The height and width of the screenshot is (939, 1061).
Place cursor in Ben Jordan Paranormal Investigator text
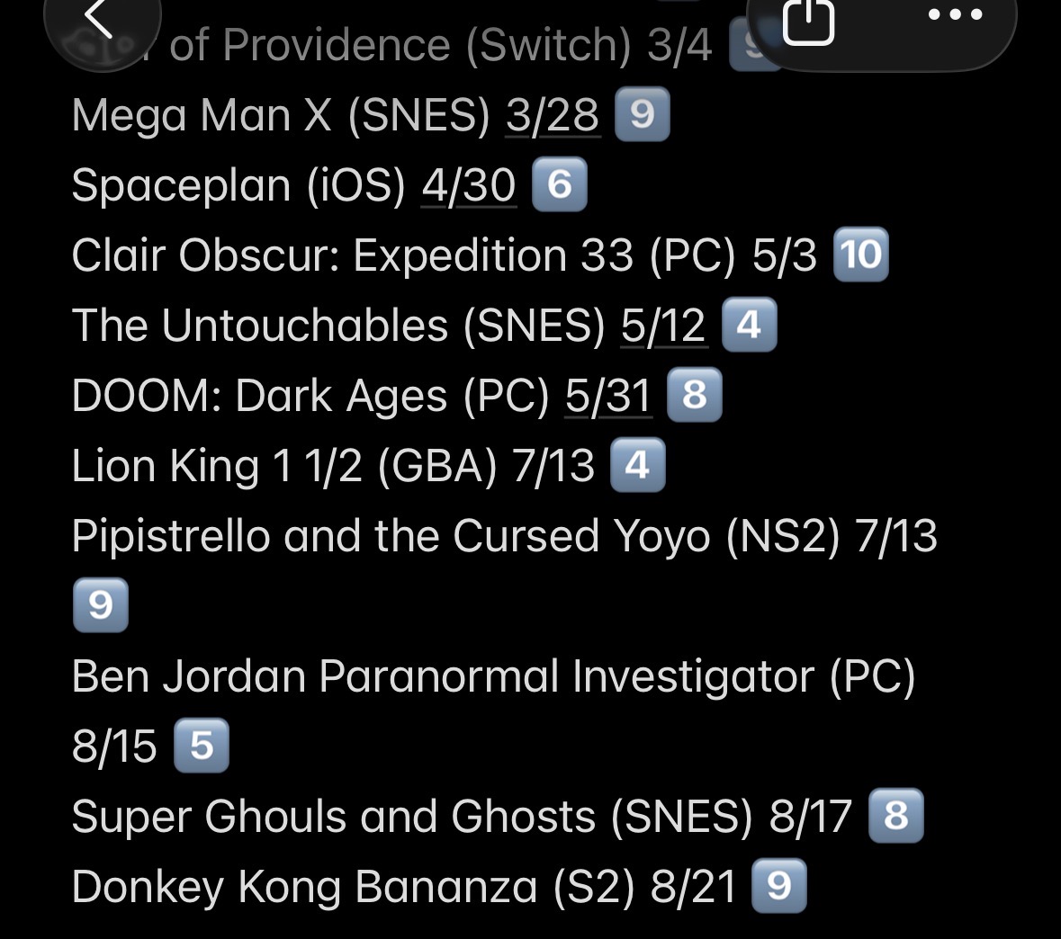click(493, 676)
